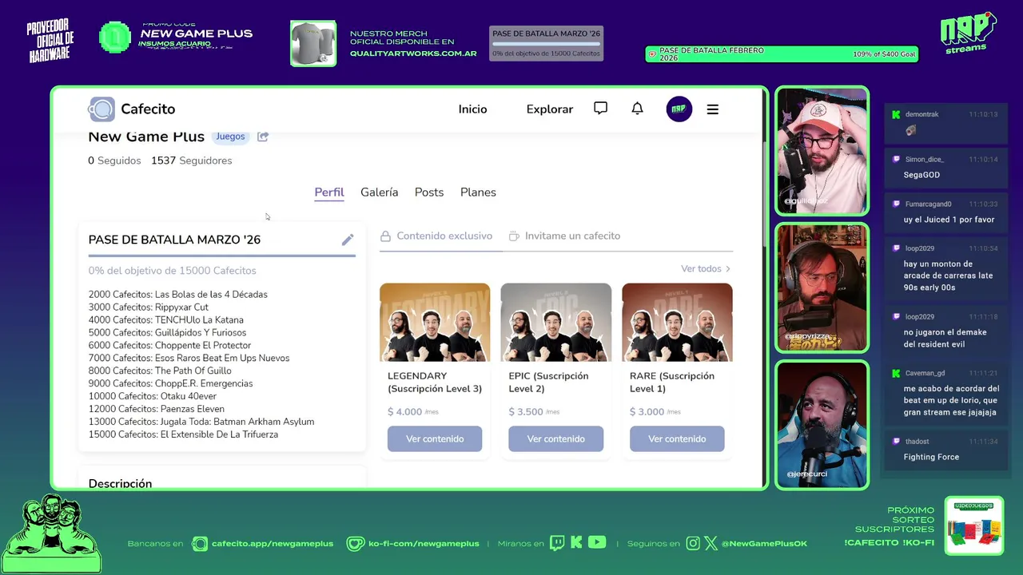Click the LEGENDARY (Suscripción Level 3) title
Viewport: 1023px width, 575px height.
[x=435, y=383]
